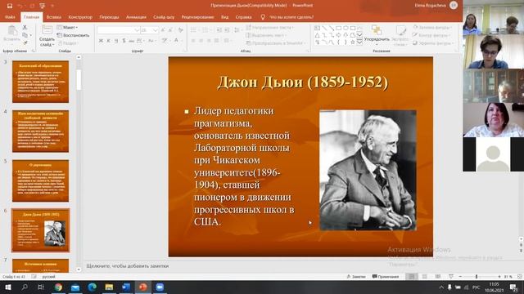Apply italic К formatting
524x294 pixels.
click(x=109, y=40)
